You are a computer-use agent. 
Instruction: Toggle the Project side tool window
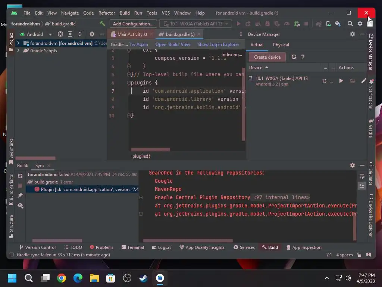coord(11,42)
